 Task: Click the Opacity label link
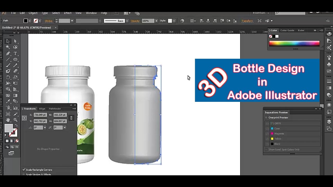coord(135,21)
